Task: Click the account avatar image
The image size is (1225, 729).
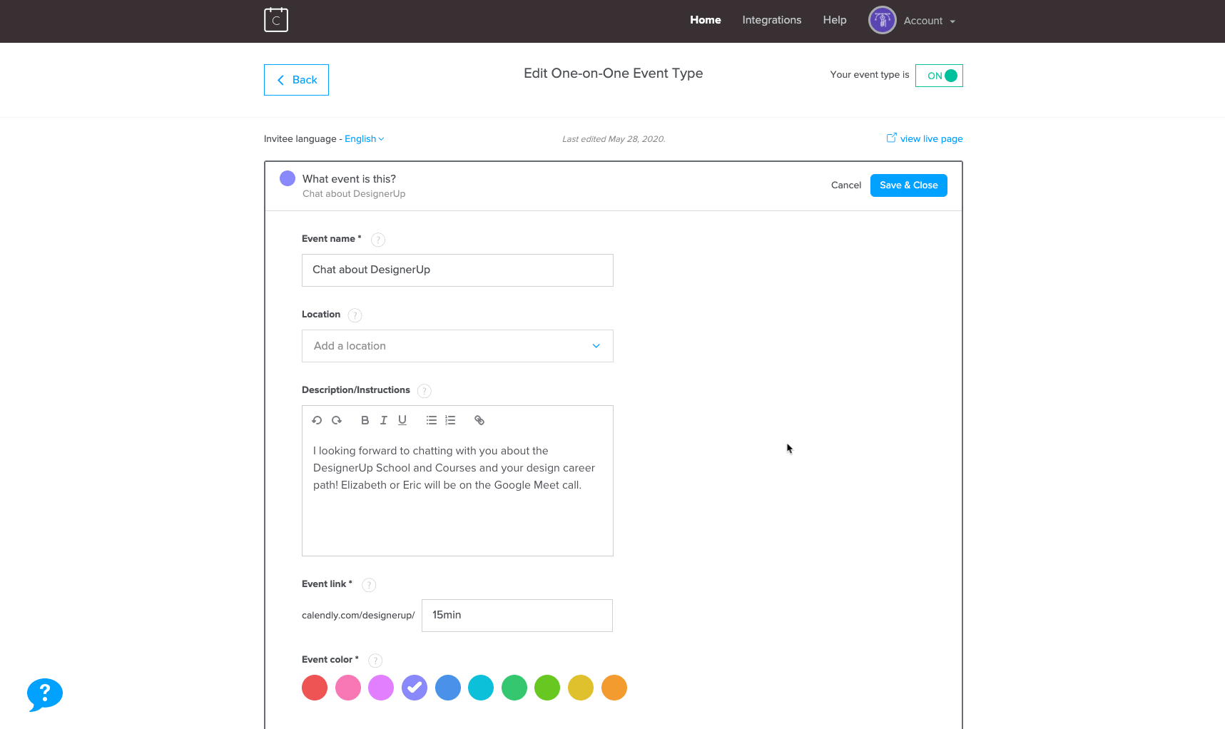Action: coord(882,21)
